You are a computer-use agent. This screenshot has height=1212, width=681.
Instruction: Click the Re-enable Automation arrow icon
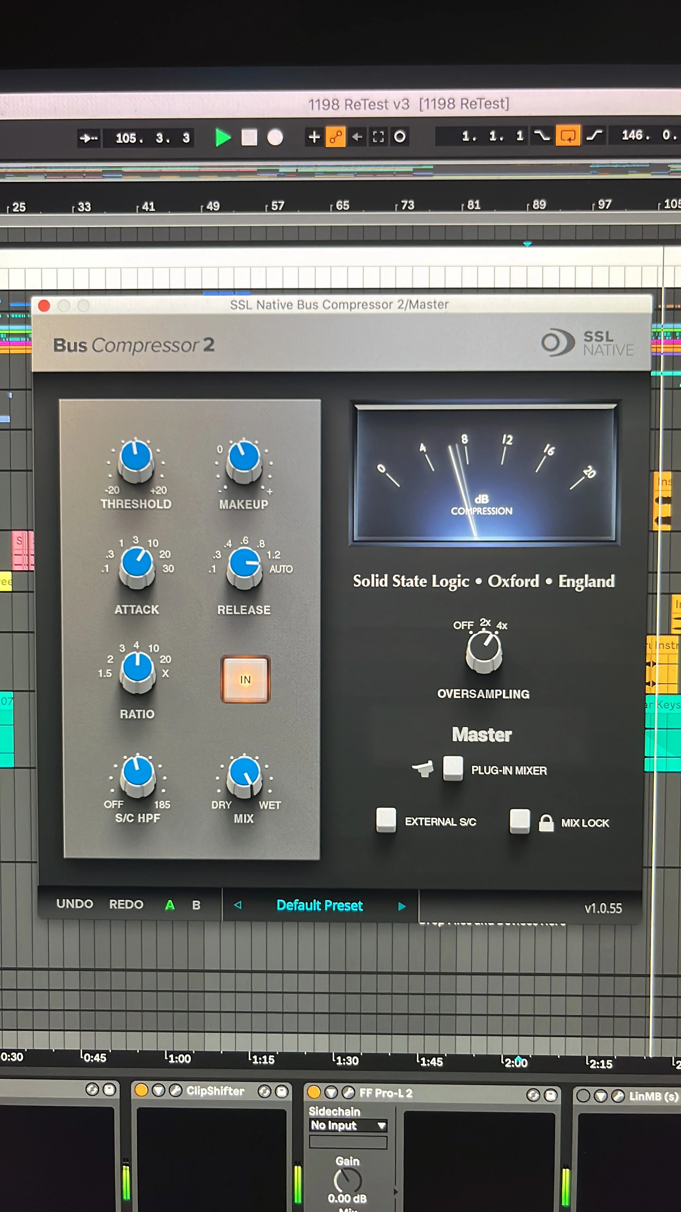click(357, 137)
